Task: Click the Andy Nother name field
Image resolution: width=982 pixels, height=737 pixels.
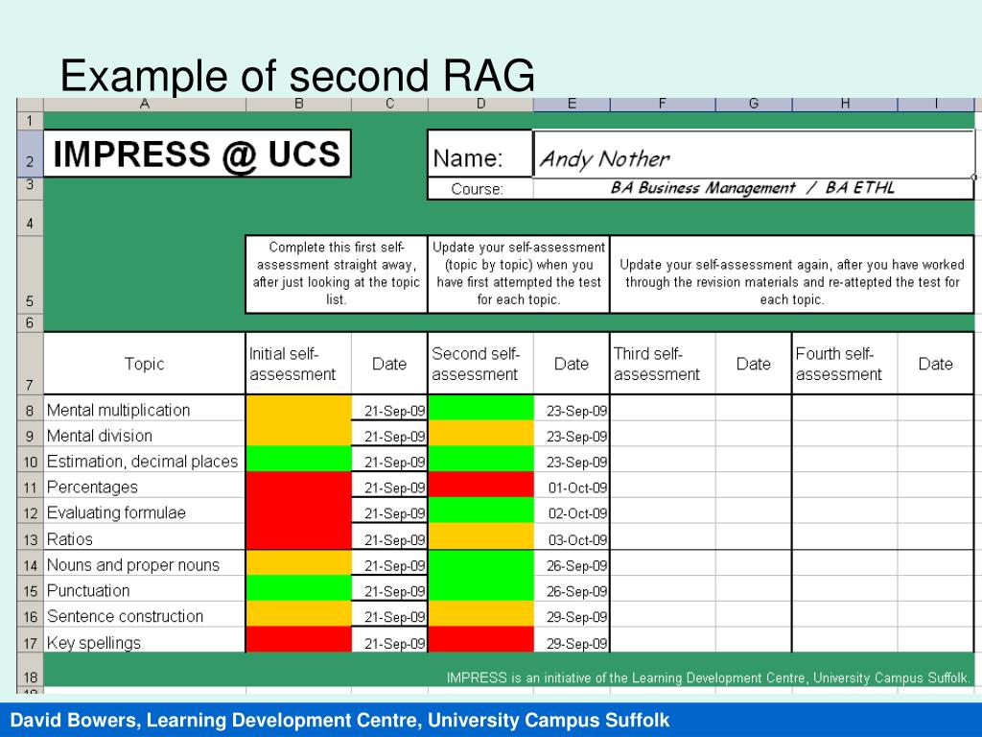Action: point(754,154)
